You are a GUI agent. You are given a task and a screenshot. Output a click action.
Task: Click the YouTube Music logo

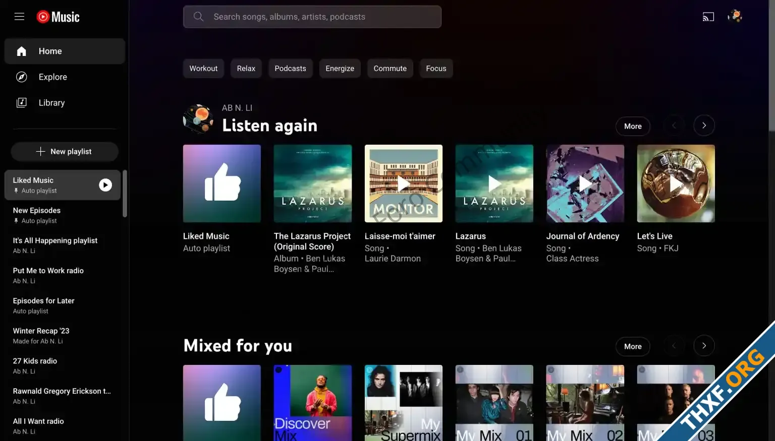point(58,17)
